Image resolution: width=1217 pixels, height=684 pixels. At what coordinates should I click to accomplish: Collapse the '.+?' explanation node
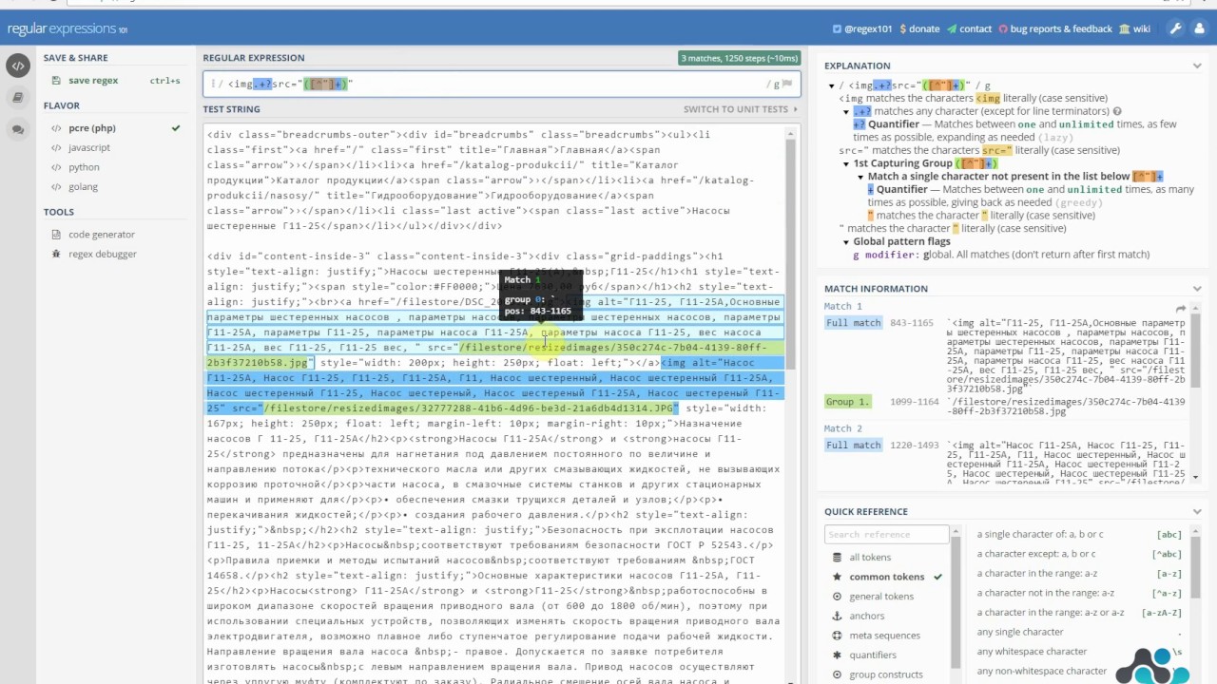[844, 111]
